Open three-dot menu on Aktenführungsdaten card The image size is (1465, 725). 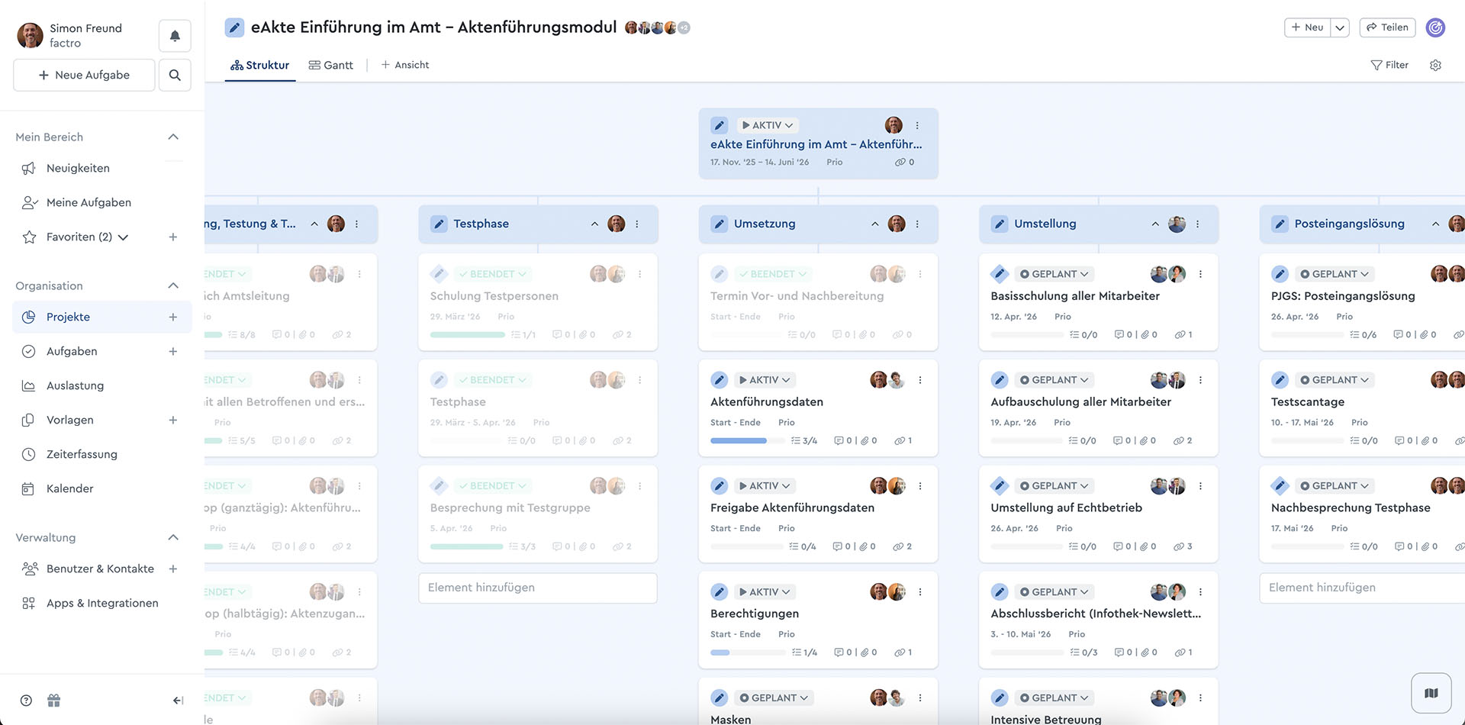[x=920, y=380]
